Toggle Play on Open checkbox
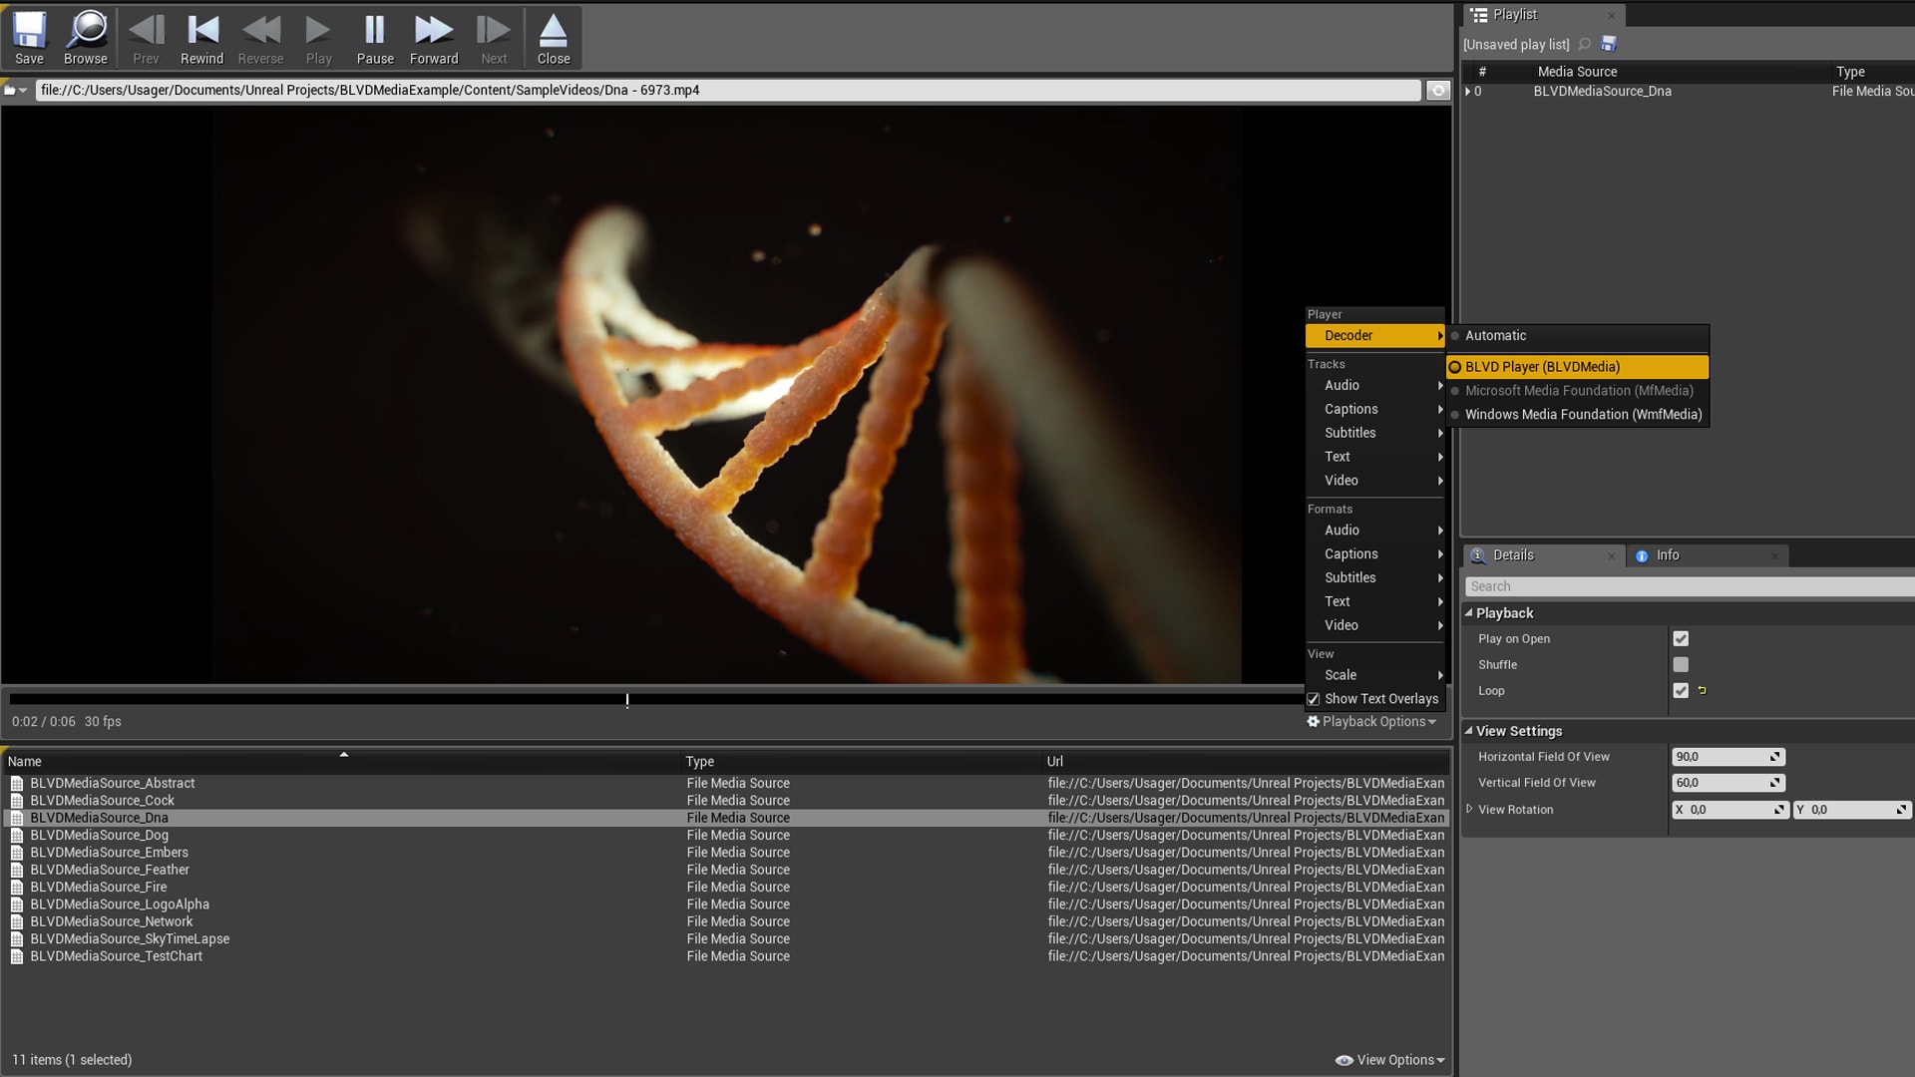The image size is (1915, 1077). point(1681,639)
